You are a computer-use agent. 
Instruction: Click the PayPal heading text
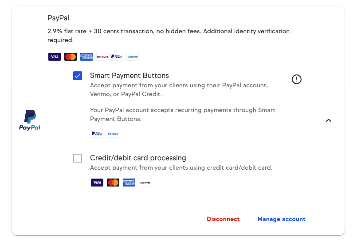[x=58, y=18]
